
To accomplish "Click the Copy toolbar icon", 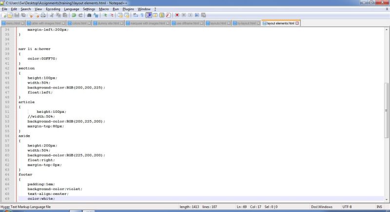I will [58, 15].
